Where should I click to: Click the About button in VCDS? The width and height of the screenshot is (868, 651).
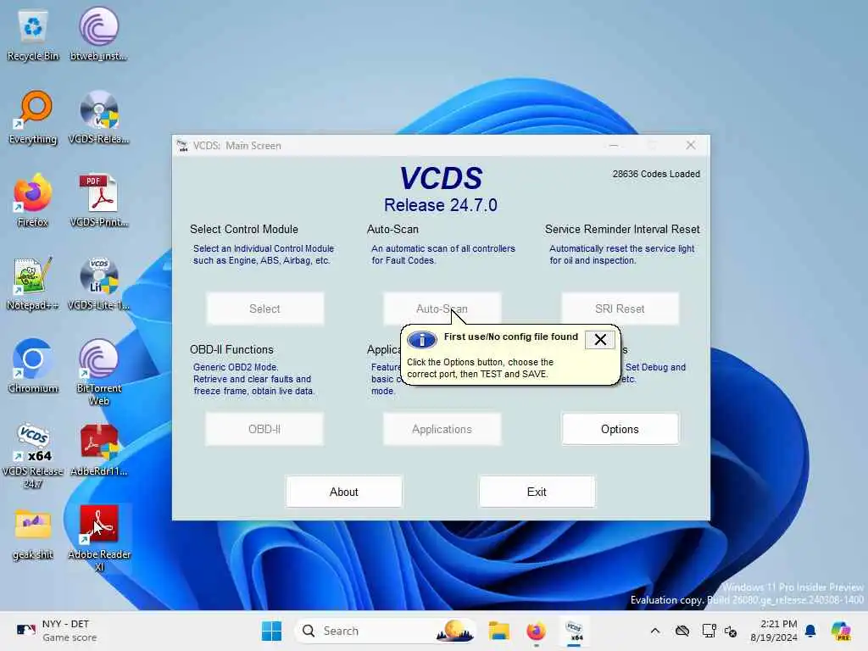344,492
